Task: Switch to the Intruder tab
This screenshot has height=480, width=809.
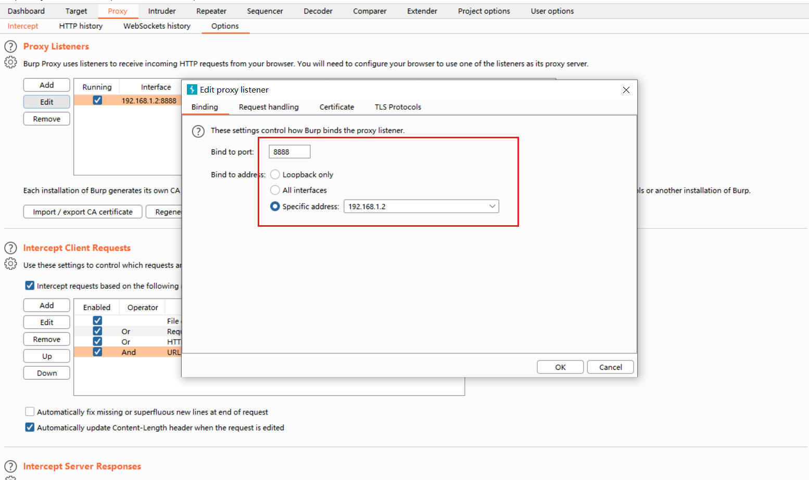Action: click(x=162, y=11)
